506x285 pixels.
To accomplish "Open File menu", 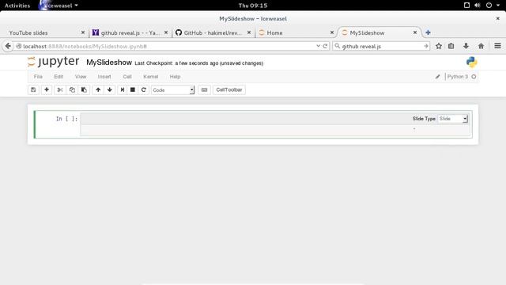I will (x=38, y=77).
